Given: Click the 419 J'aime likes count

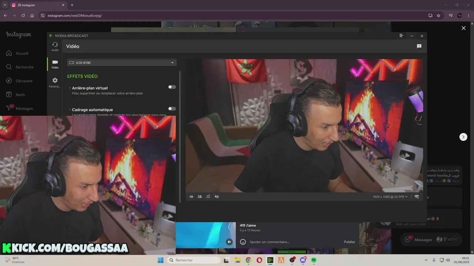Looking at the screenshot, I should (x=248, y=225).
